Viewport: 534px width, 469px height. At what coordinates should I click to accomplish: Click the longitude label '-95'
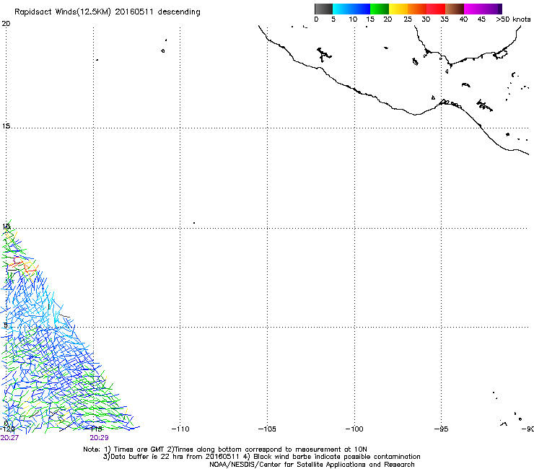point(442,429)
